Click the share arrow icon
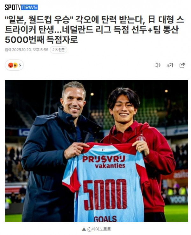Screen dimensions: 191x235 tap(182, 65)
